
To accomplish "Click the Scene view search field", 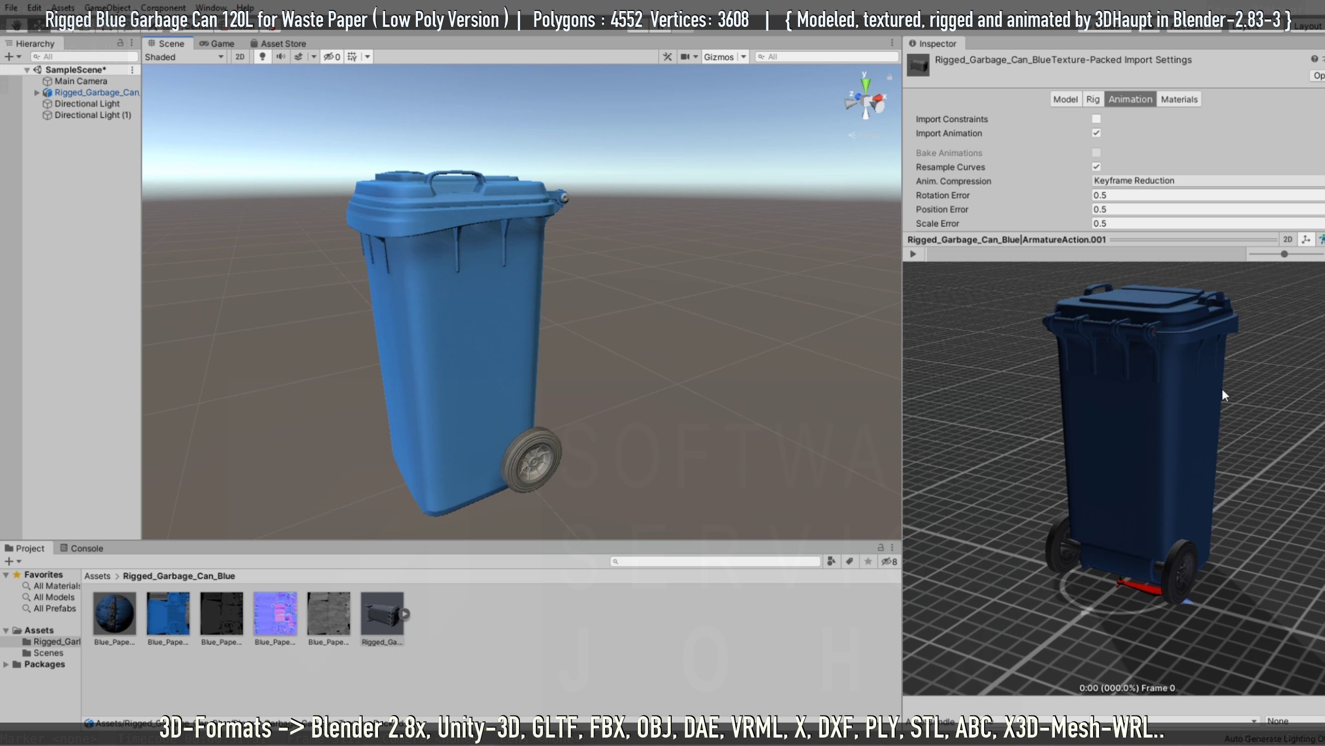I will click(x=826, y=57).
